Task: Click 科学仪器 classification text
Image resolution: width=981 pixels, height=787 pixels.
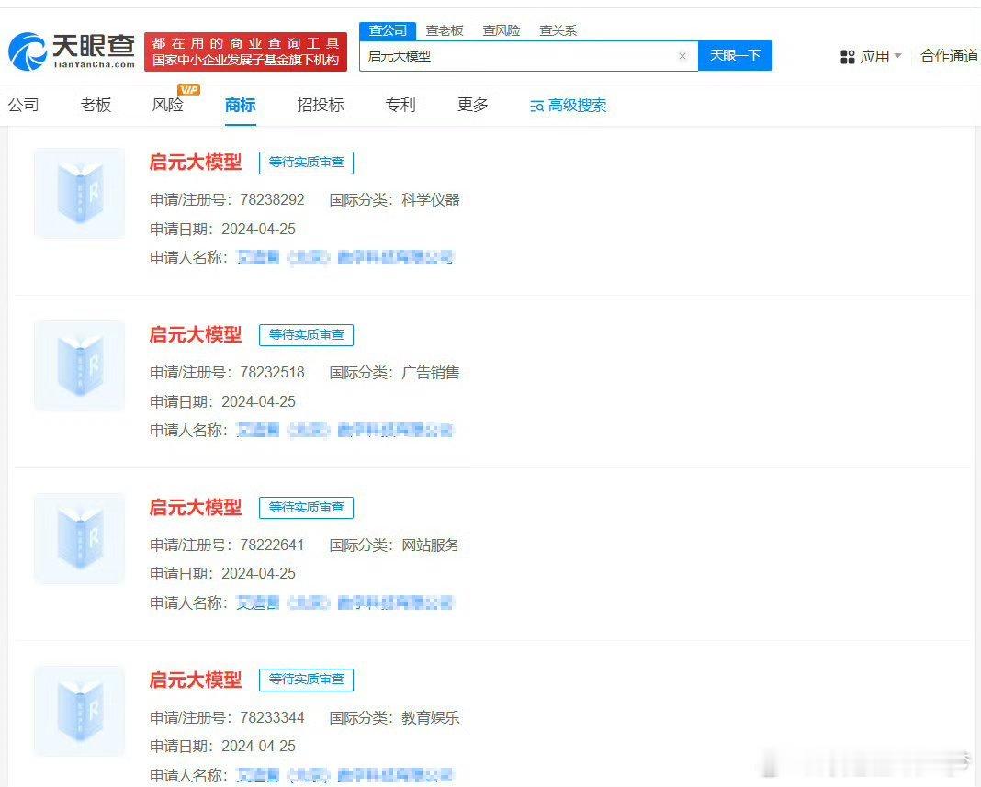Action: 431,200
